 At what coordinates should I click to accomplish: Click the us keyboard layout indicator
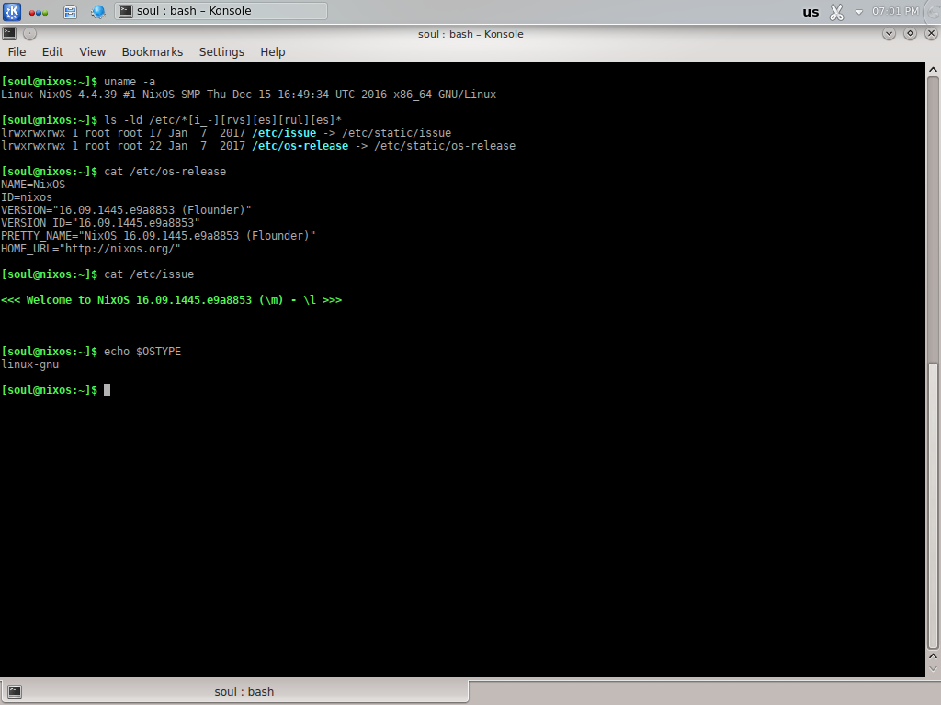point(811,12)
